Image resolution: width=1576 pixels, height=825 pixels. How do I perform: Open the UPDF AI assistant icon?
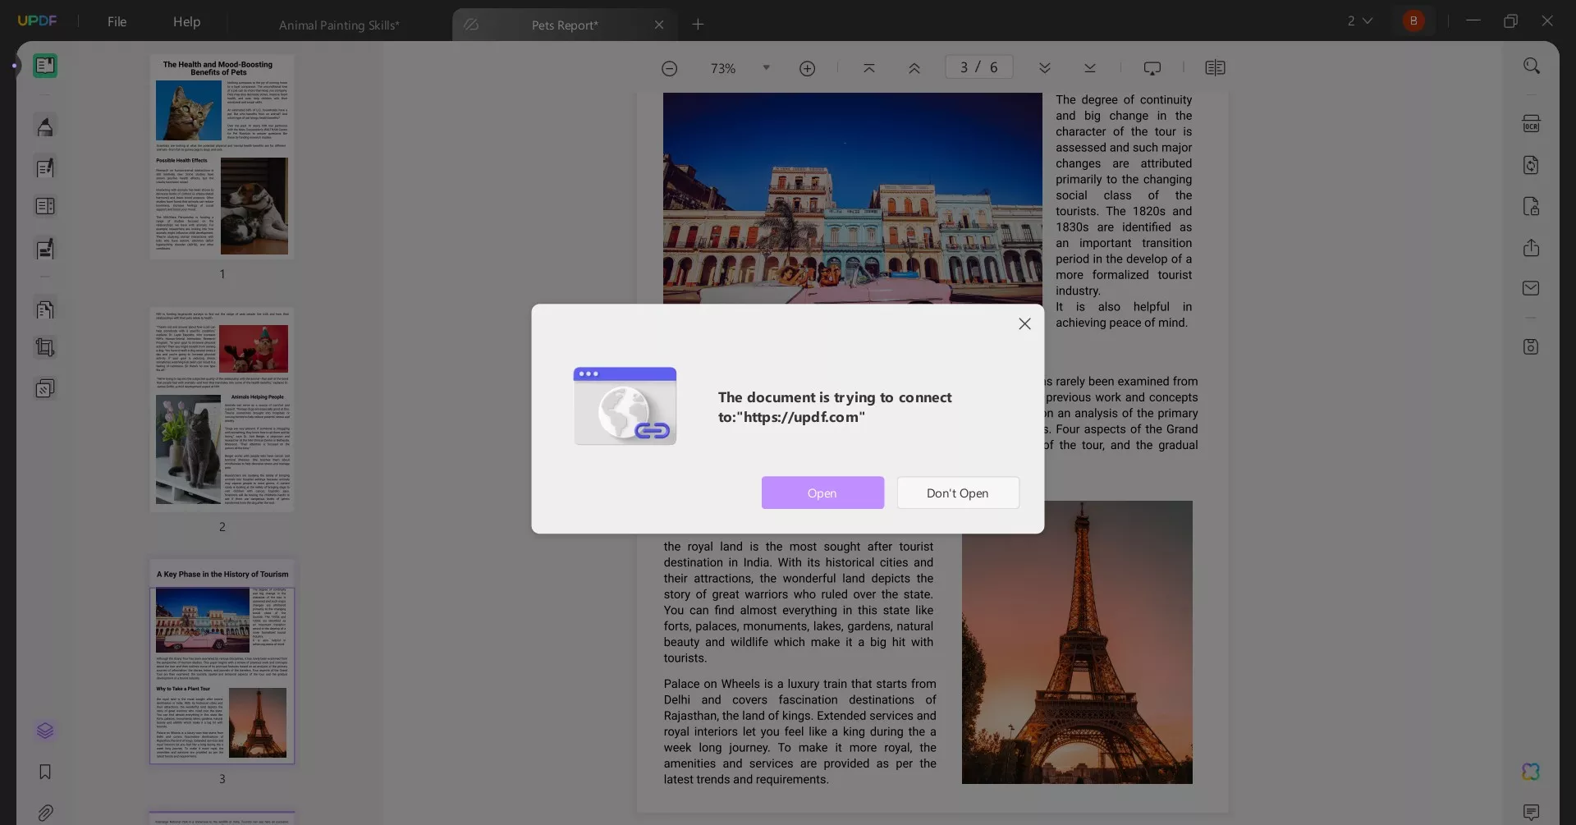tap(1532, 772)
